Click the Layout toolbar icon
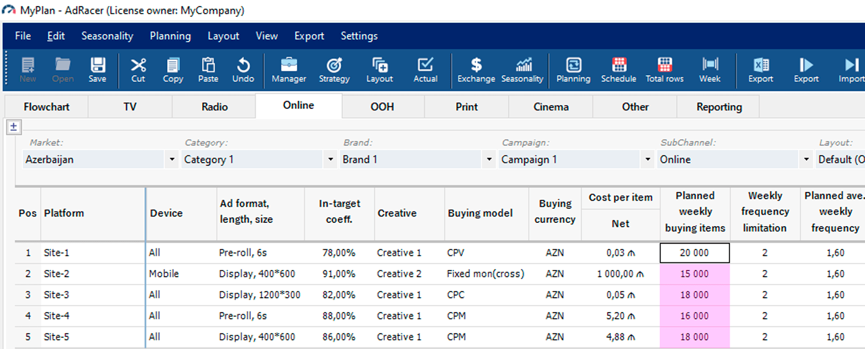This screenshot has height=349, width=865. (380, 70)
